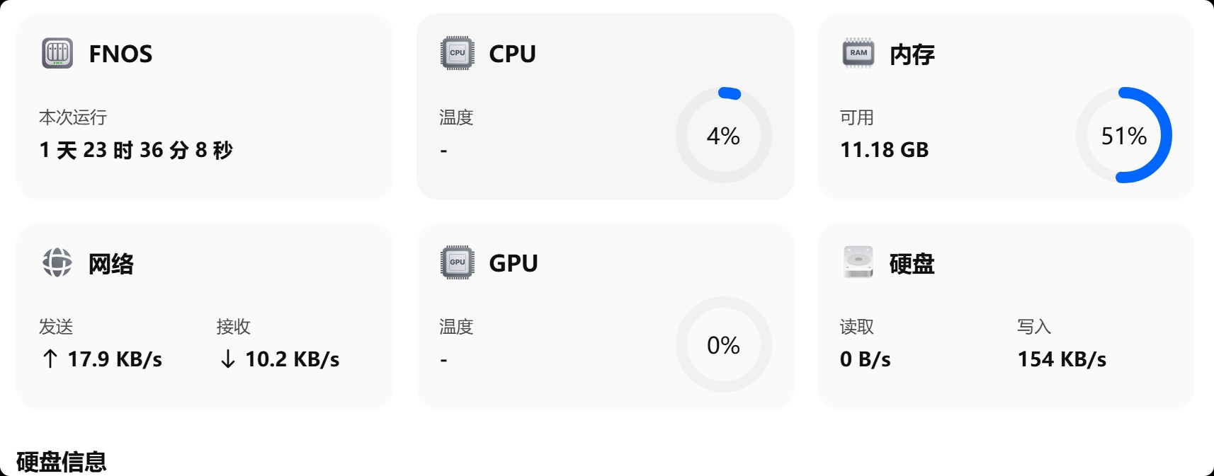Click the GPU chip icon
Viewport: 1214px width, 476px height.
[458, 262]
